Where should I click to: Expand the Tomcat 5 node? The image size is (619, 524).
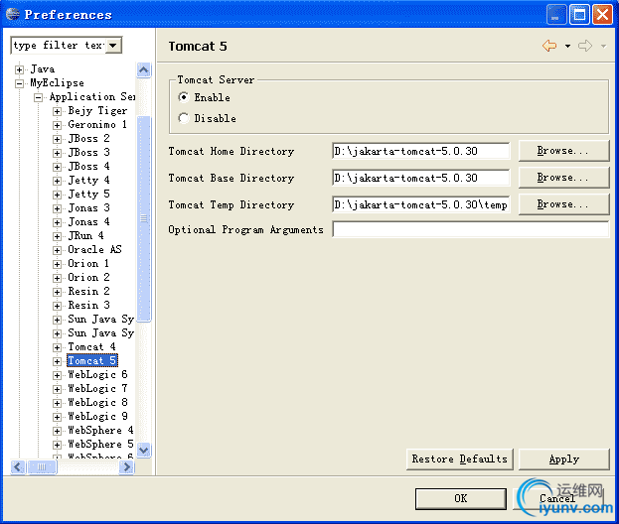click(x=57, y=361)
